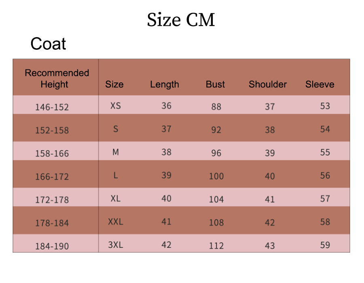Select the bust value '100'
The height and width of the screenshot is (283, 364).
[x=216, y=176]
